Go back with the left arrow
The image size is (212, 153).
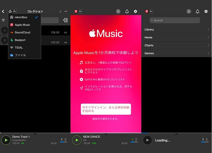click(x=3, y=11)
